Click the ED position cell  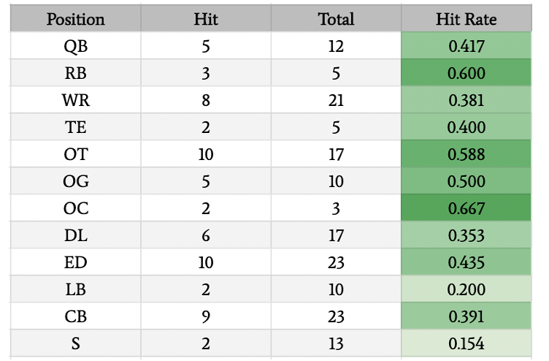click(x=76, y=262)
